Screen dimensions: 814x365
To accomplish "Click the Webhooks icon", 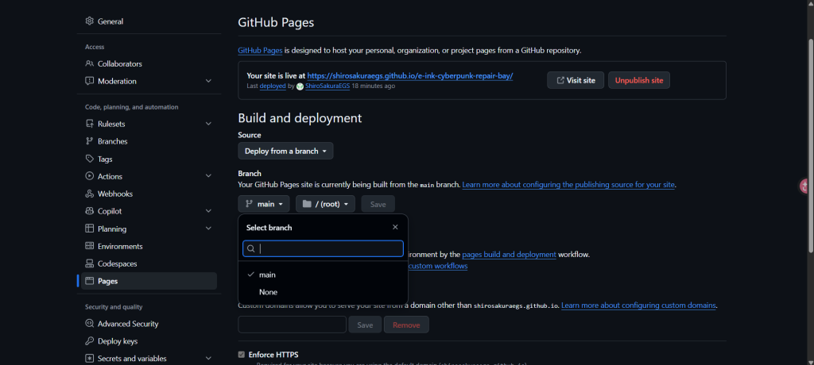I will [89, 194].
